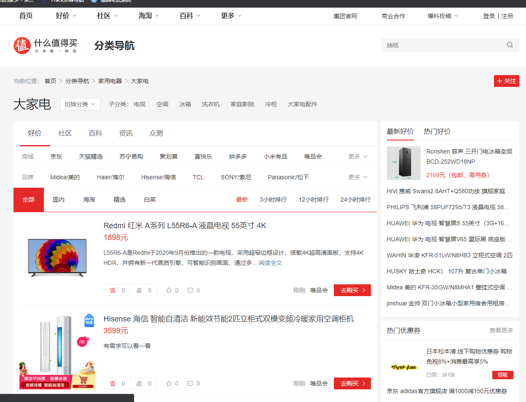Filter deals by 国内
526x402 pixels.
coord(59,200)
